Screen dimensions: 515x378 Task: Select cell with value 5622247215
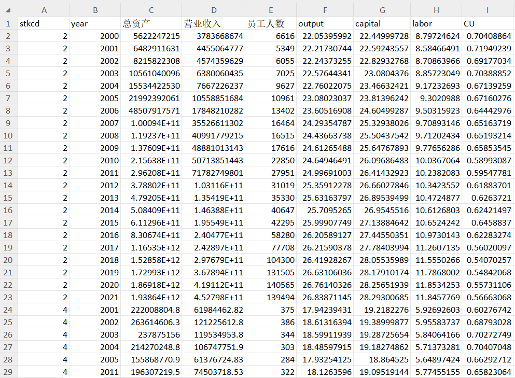coord(151,36)
